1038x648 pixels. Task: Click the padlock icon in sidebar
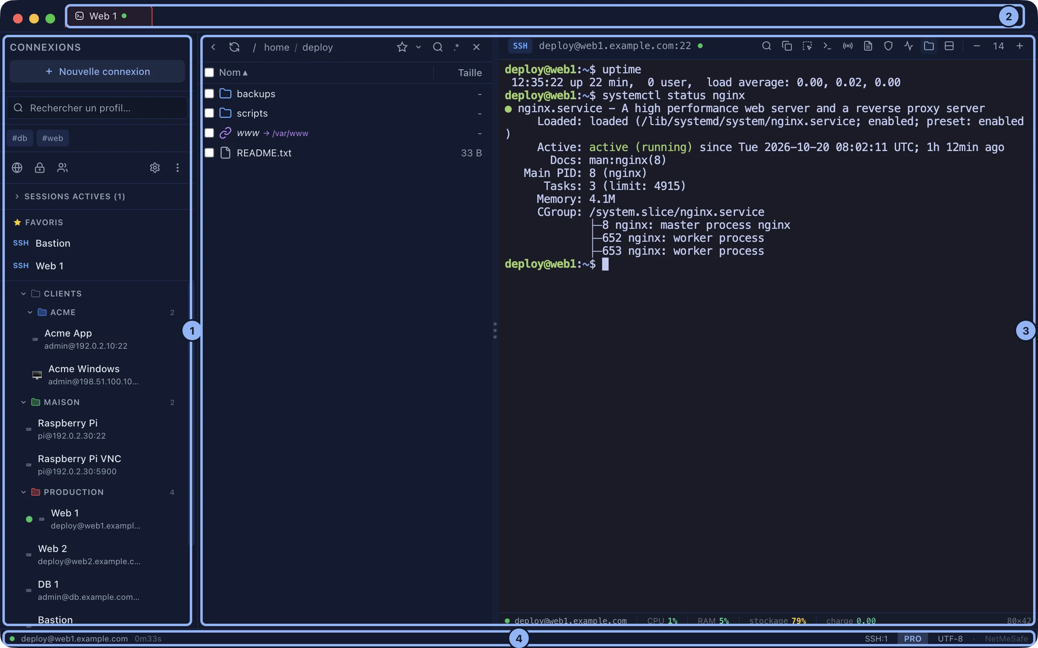(x=39, y=168)
